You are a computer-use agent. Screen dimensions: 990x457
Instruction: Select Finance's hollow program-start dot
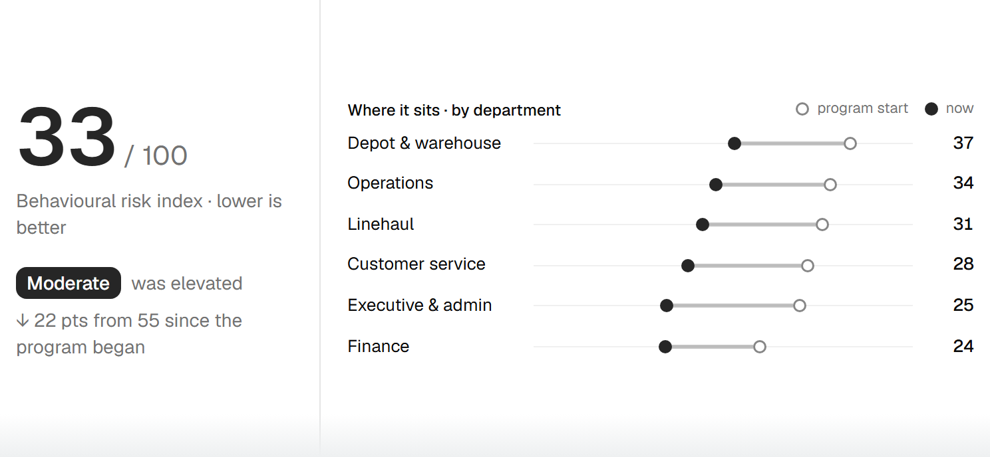pos(760,347)
